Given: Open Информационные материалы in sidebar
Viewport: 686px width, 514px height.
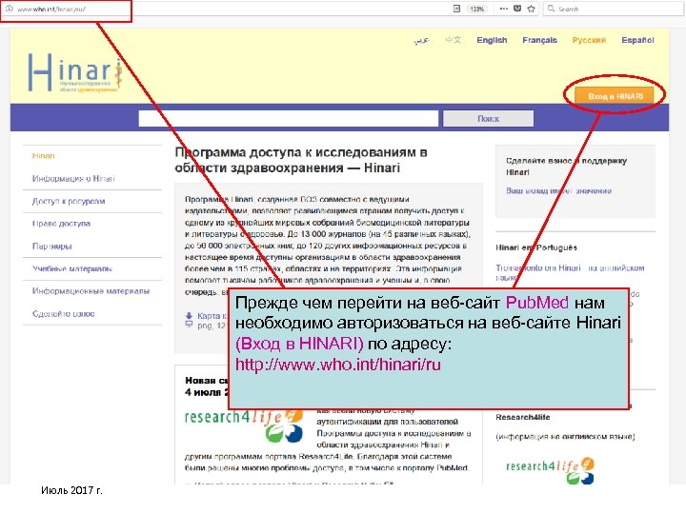Looking at the screenshot, I should click(x=91, y=290).
